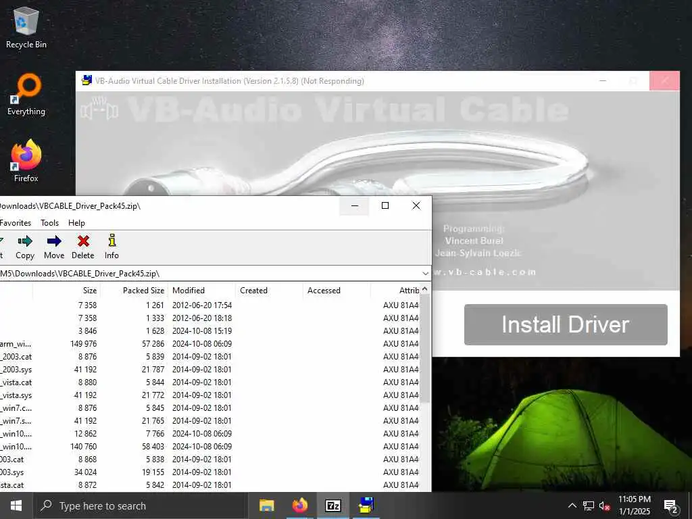The height and width of the screenshot is (519, 692).
Task: Open the taskbar clock showing 11:05 PM
Action: pos(634,505)
